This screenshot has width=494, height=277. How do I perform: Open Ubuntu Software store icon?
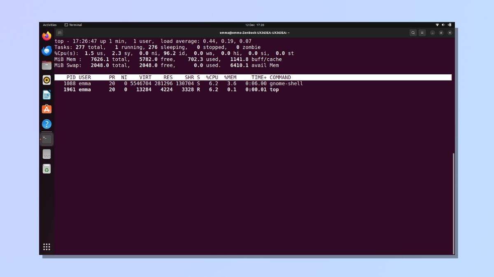[47, 109]
